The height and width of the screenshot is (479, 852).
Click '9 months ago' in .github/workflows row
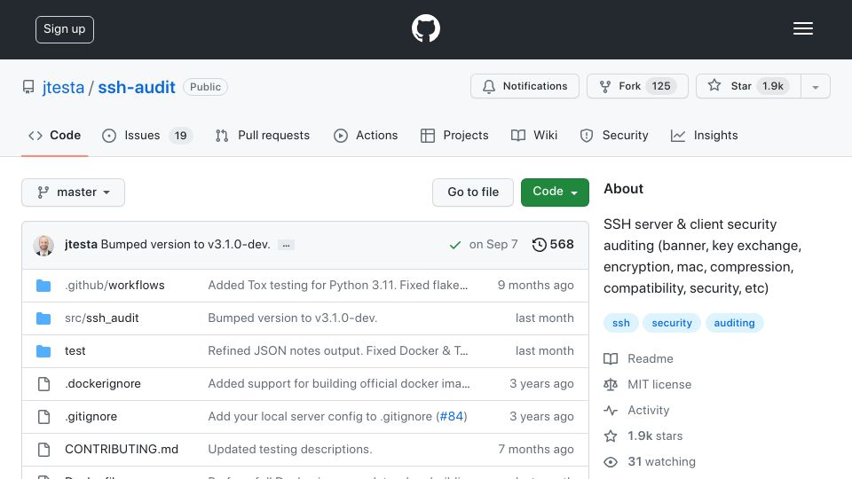pyautogui.click(x=535, y=285)
